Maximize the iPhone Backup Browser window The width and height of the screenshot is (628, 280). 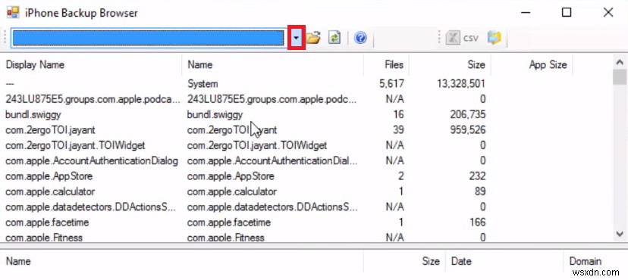(x=567, y=13)
